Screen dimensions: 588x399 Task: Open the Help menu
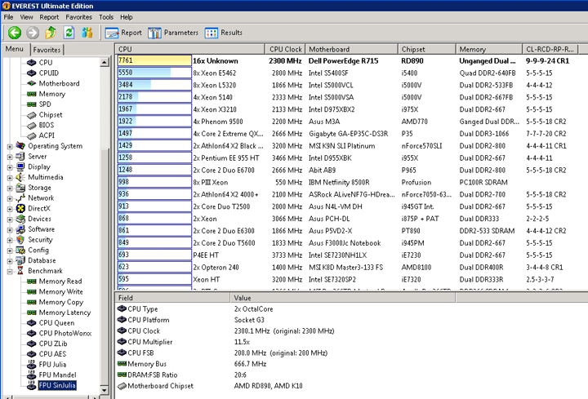coord(127,17)
